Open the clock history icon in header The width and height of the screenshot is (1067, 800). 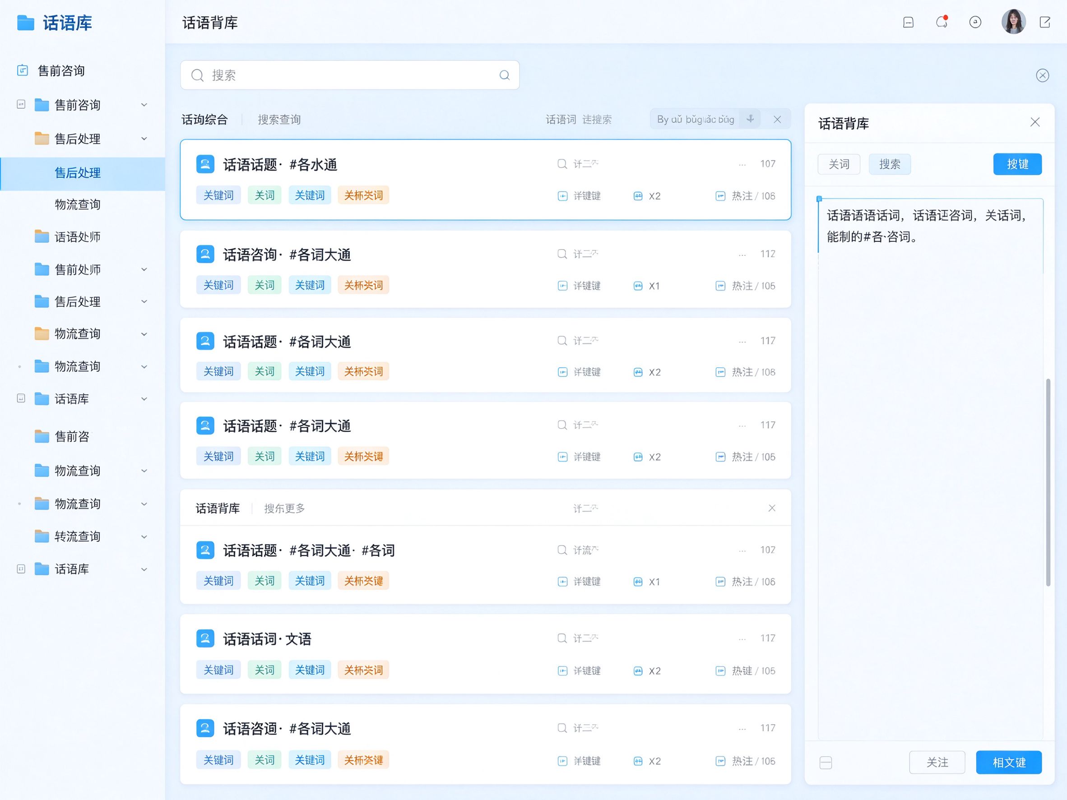click(975, 22)
